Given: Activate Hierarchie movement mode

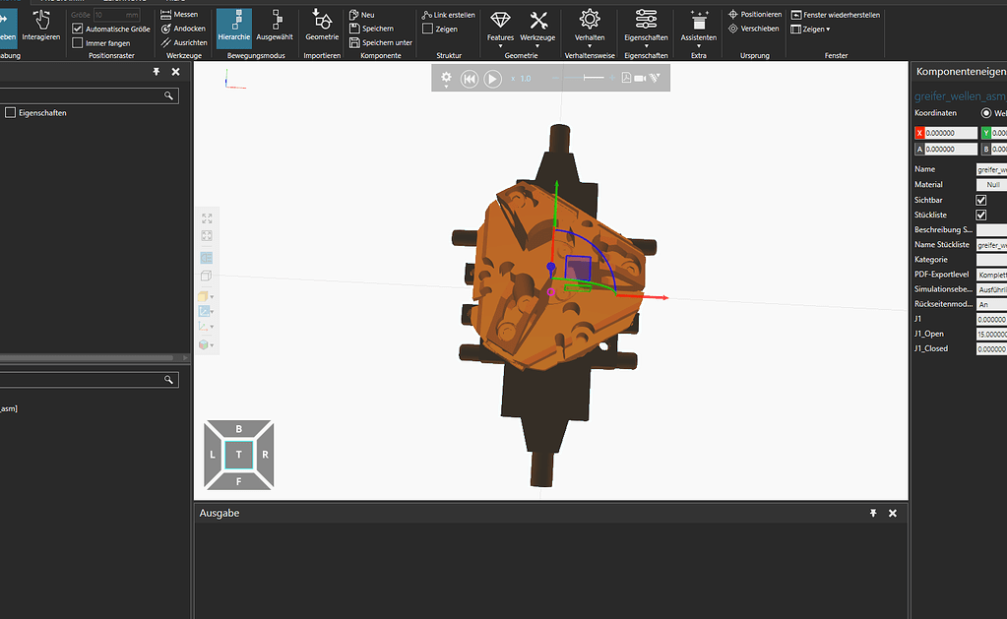Looking at the screenshot, I should [x=233, y=28].
